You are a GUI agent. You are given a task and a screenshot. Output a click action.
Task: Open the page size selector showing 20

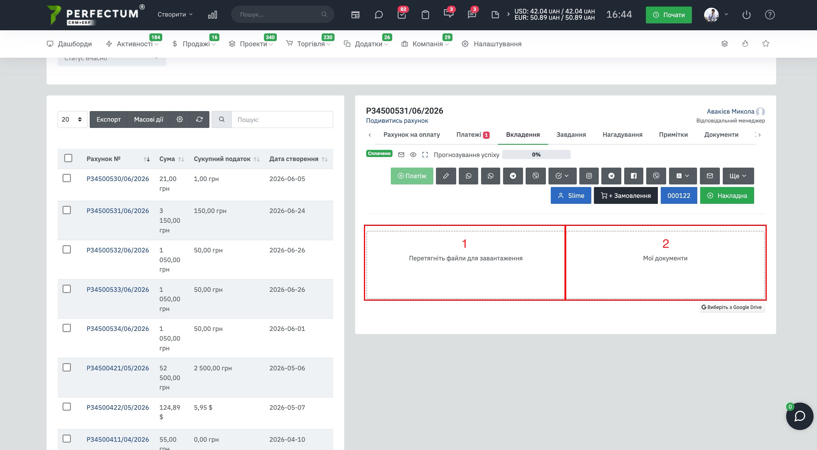coord(72,119)
